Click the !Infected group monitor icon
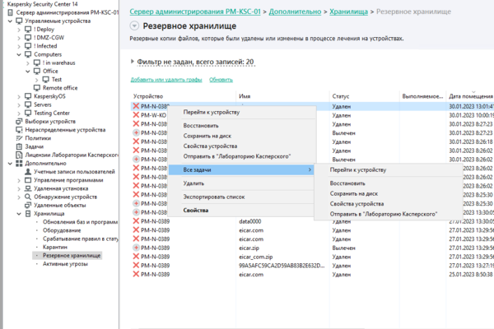 click(x=28, y=46)
